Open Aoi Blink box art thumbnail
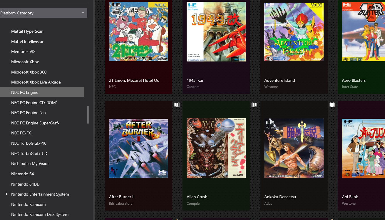 pos(364,148)
